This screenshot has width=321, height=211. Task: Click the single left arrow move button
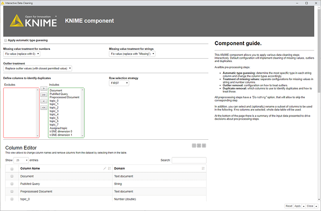click(x=44, y=101)
